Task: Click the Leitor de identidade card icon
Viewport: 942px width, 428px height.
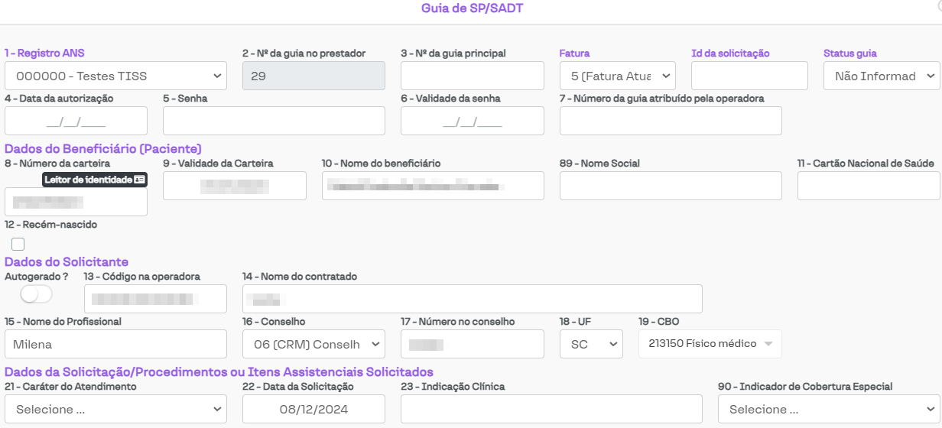Action: click(x=138, y=180)
